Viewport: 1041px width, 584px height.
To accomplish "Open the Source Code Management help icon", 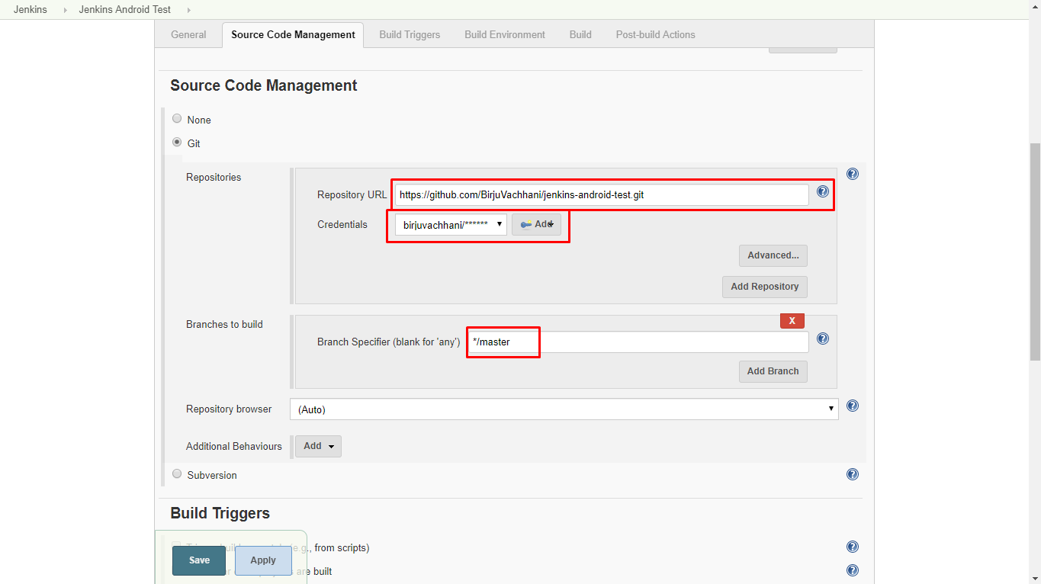I will 852,174.
